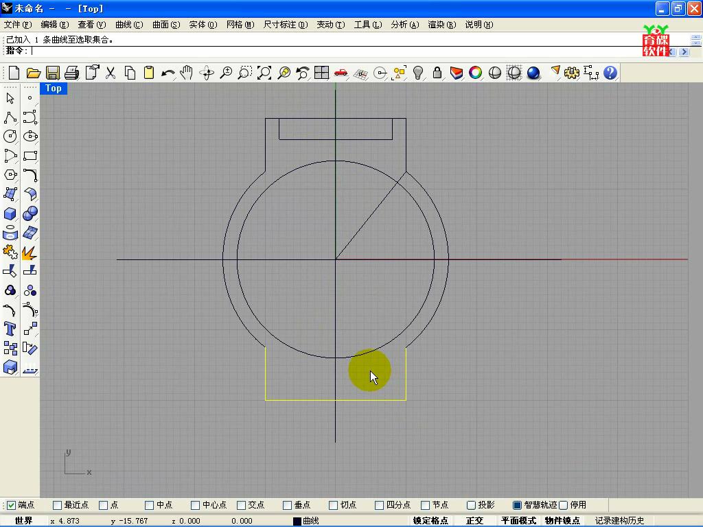Image resolution: width=703 pixels, height=527 pixels.
Task: Create a new file with New icon
Action: 14,73
